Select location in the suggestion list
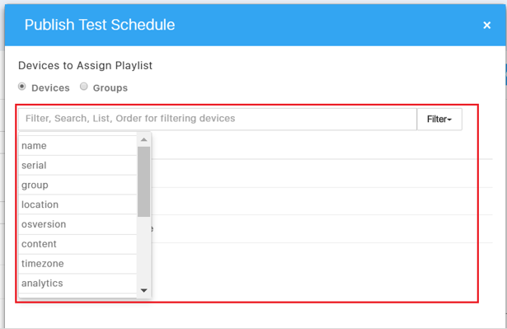 point(78,204)
